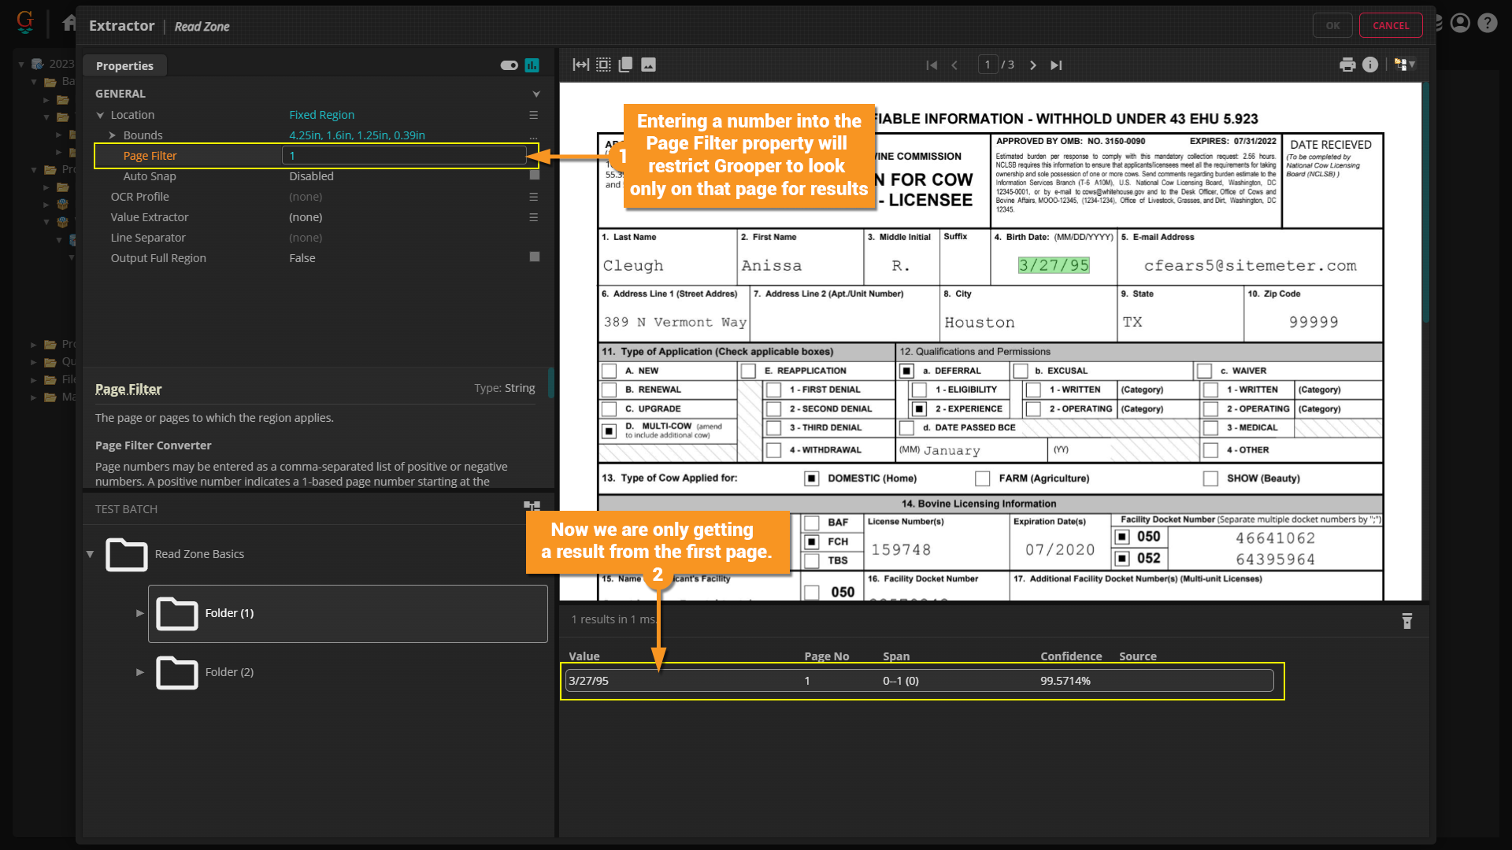Click the CANCEL button
The width and height of the screenshot is (1512, 850).
pos(1390,25)
